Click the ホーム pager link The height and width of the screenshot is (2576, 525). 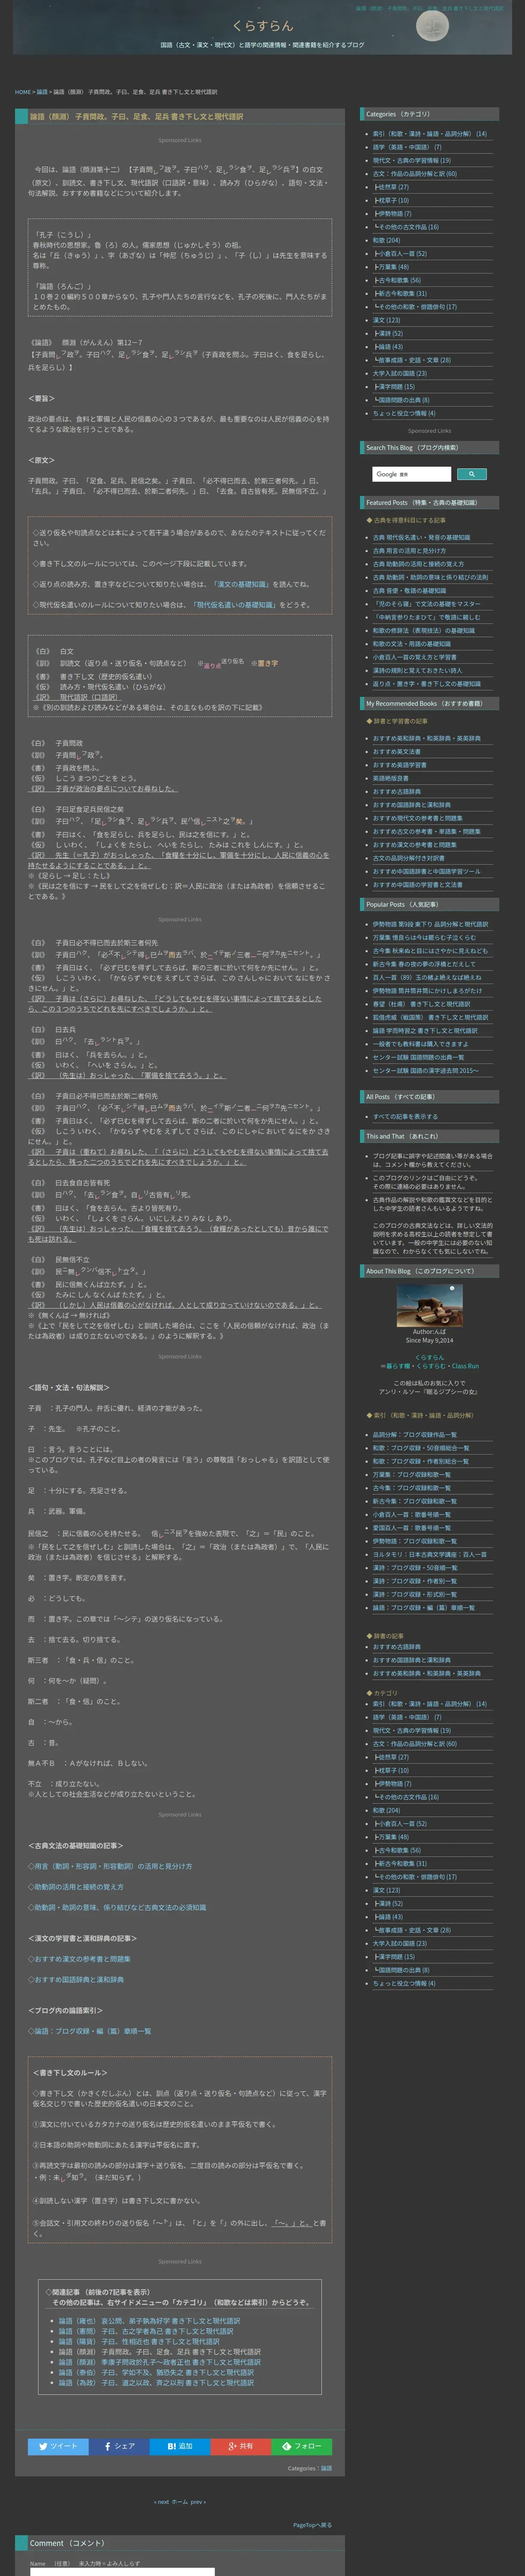(180, 2502)
